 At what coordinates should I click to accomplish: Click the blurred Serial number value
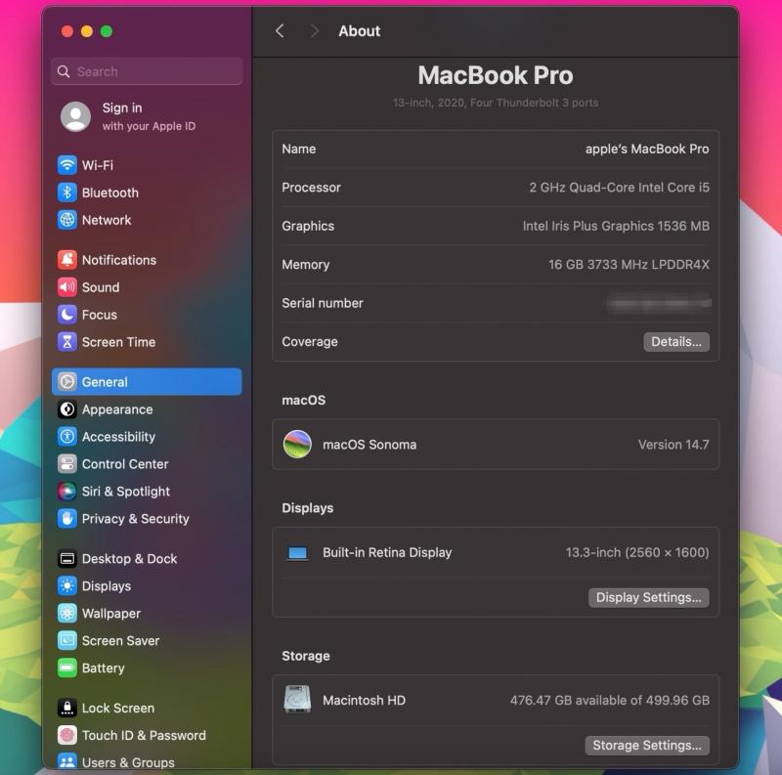tap(658, 303)
